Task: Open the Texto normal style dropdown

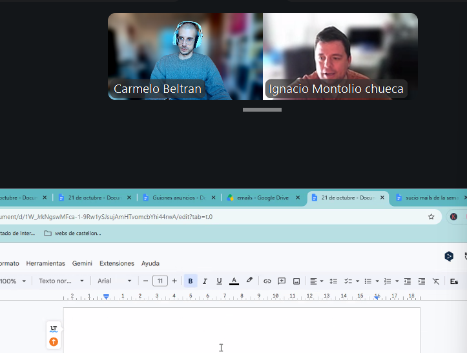Action: [61, 281]
